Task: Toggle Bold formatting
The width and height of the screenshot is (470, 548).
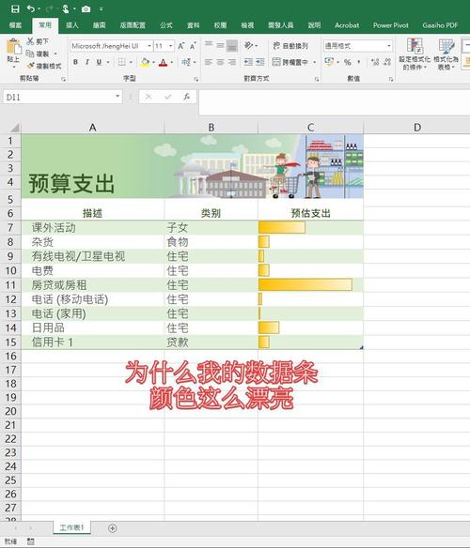Action: pyautogui.click(x=75, y=62)
